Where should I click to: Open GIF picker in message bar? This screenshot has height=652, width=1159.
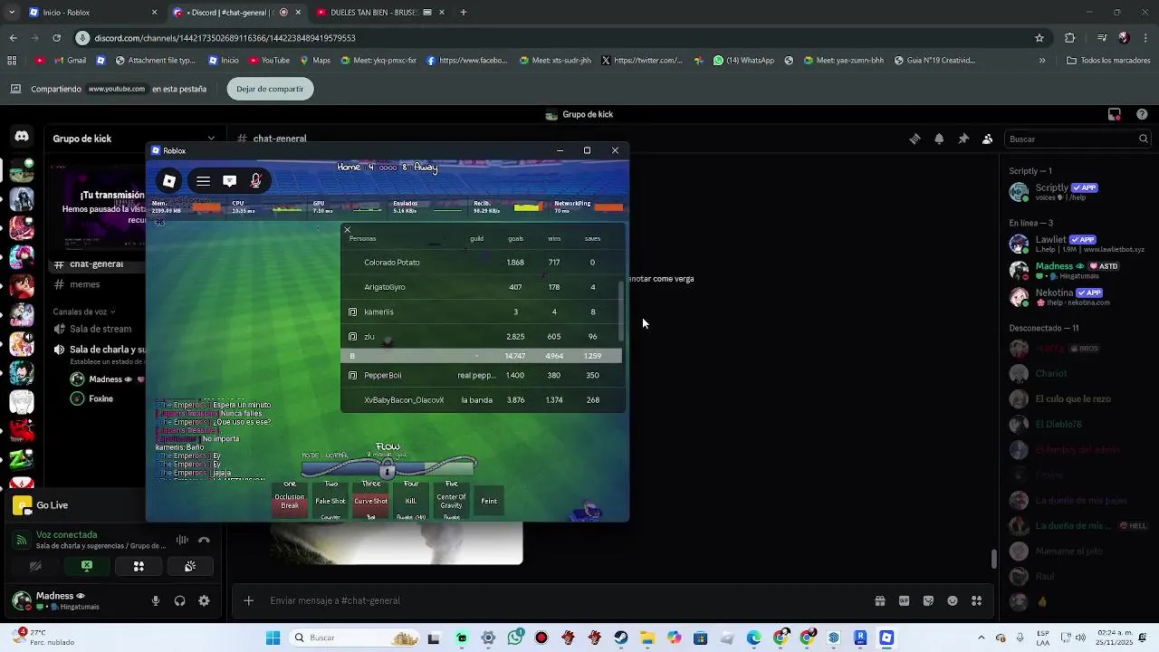click(x=904, y=600)
